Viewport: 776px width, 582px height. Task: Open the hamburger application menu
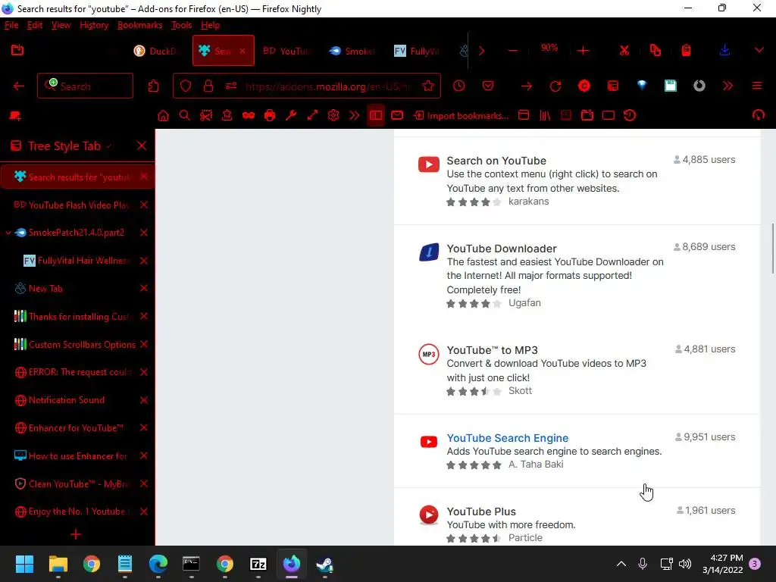pos(757,86)
